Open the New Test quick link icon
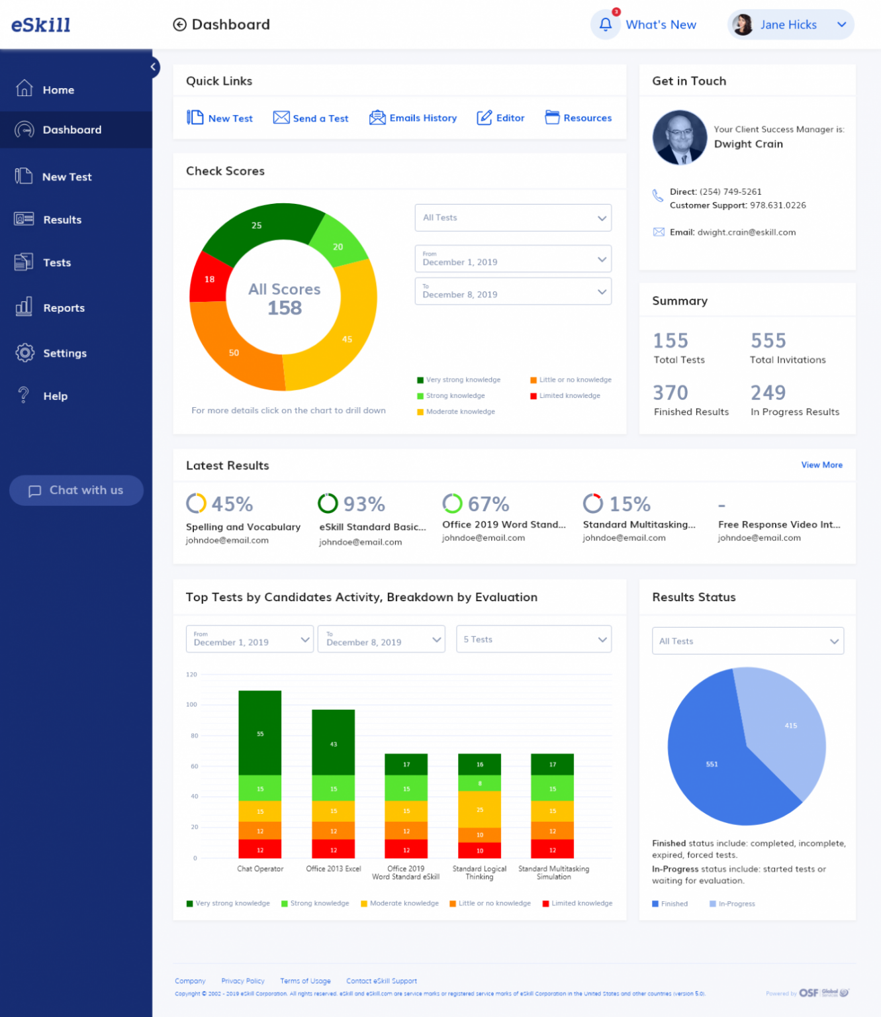The height and width of the screenshot is (1017, 881). coord(196,117)
